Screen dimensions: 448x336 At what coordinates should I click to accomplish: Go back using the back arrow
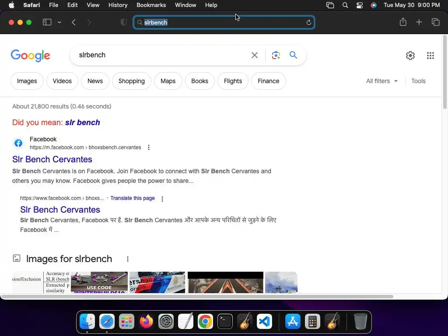click(x=73, y=22)
